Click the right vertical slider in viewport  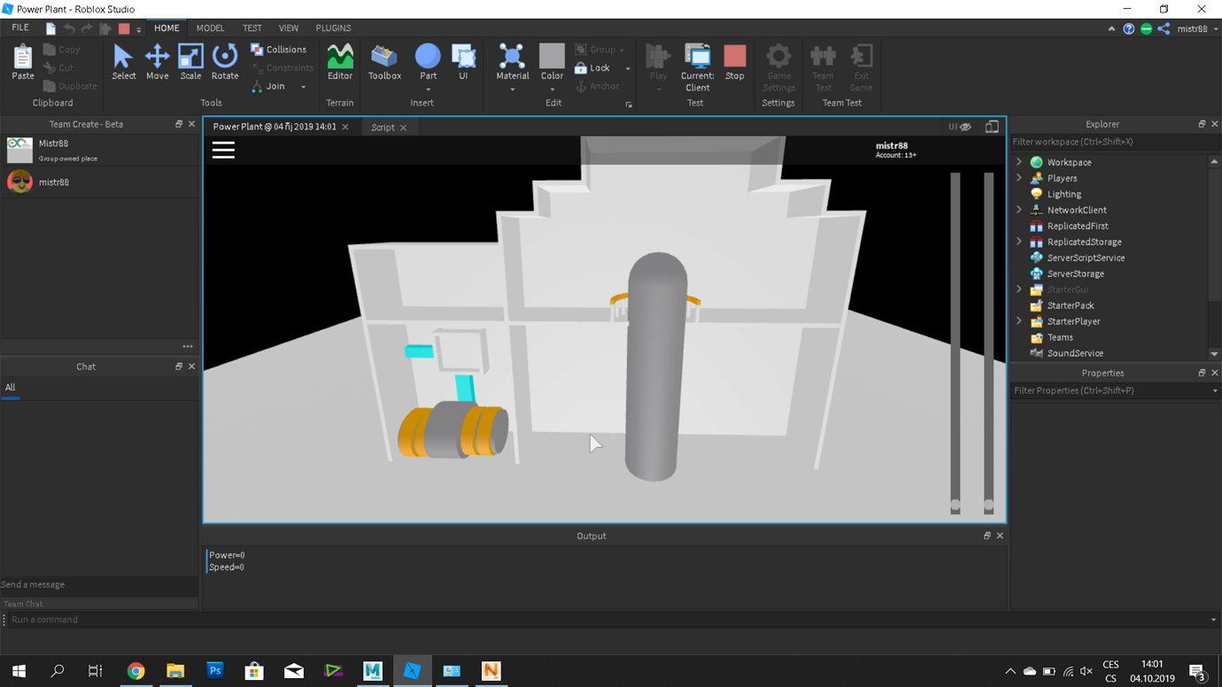click(x=989, y=343)
